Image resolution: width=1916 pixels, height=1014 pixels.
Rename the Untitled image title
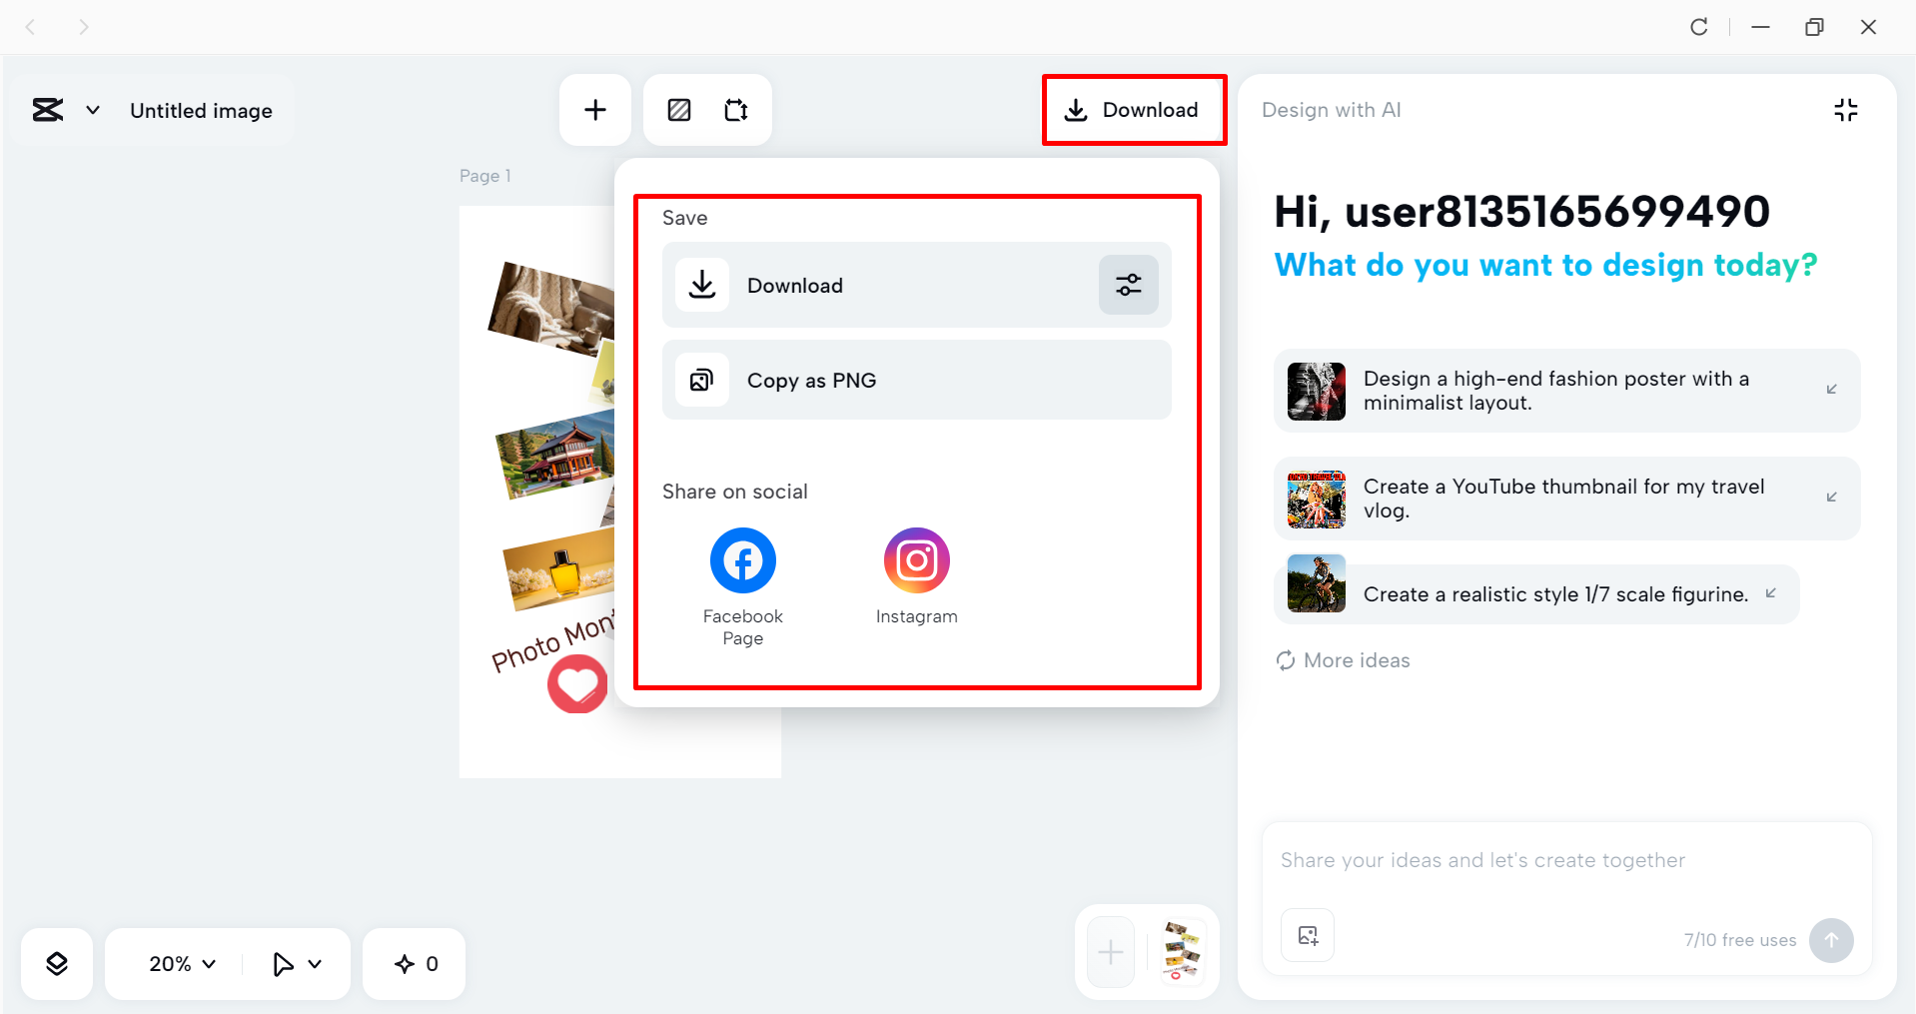(201, 111)
